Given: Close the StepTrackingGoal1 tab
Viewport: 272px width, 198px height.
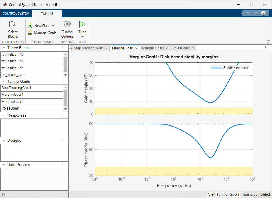Looking at the screenshot, I should 106,48.
